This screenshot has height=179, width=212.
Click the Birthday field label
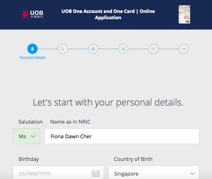click(29, 159)
